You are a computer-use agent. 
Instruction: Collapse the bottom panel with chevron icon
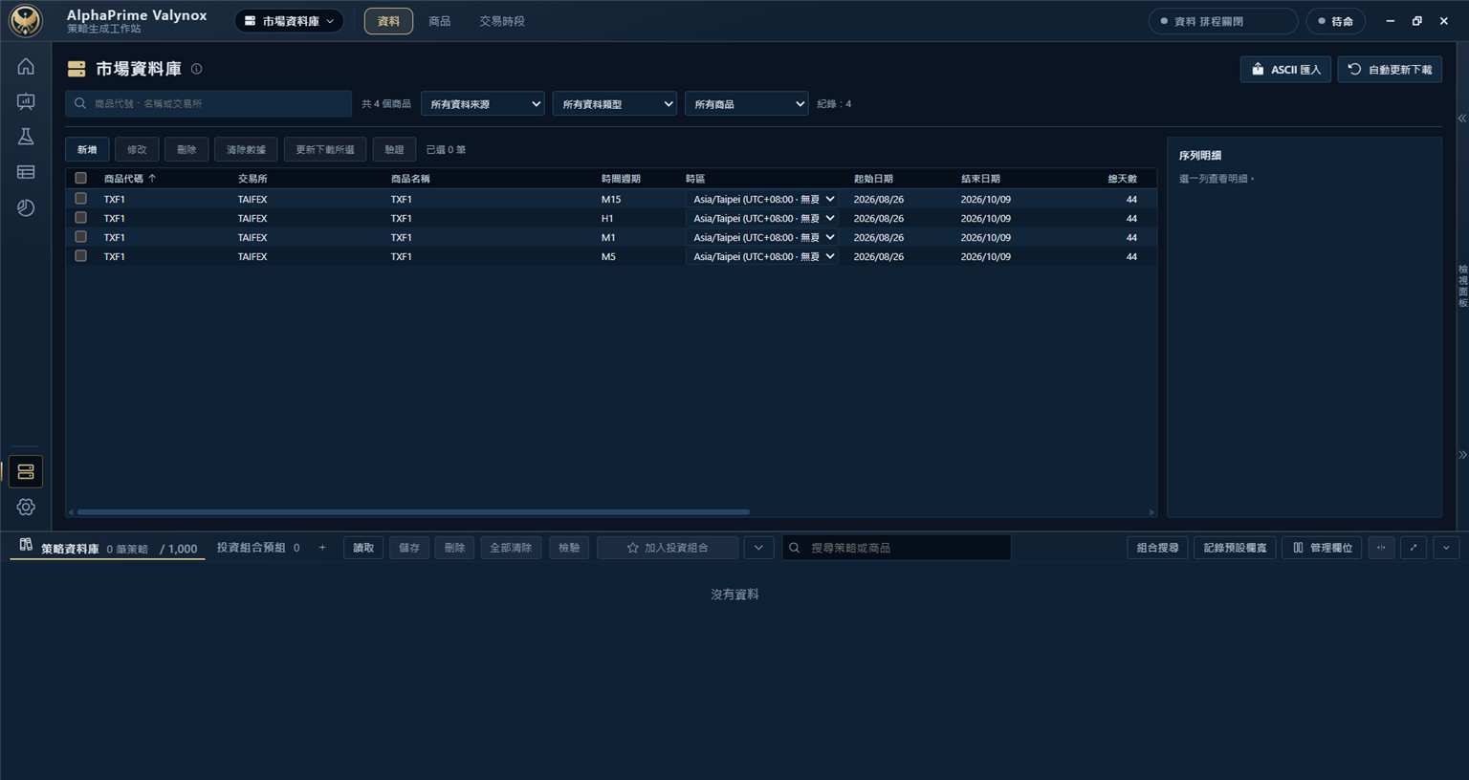(1446, 548)
